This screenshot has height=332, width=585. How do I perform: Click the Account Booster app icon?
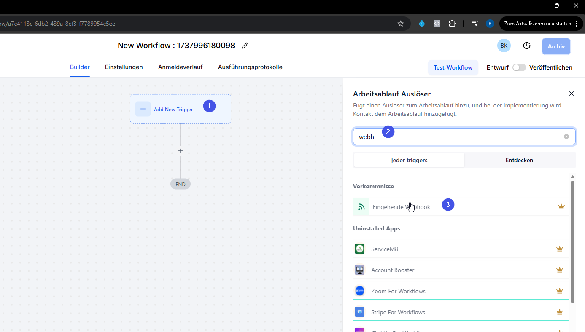tap(360, 270)
